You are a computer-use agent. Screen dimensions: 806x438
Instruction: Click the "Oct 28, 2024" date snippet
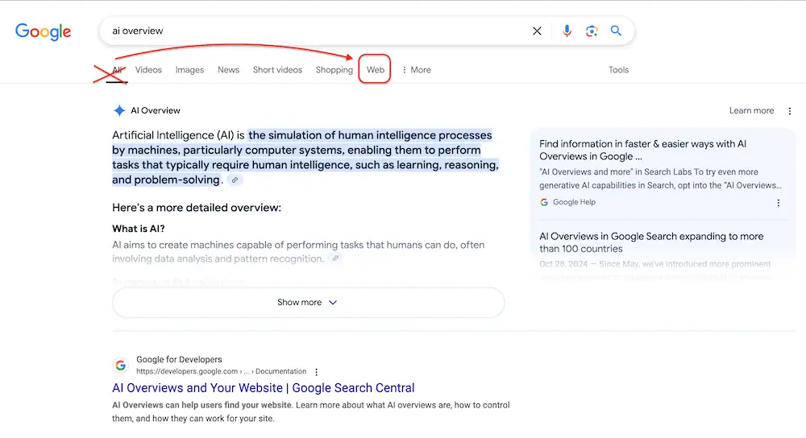(563, 264)
